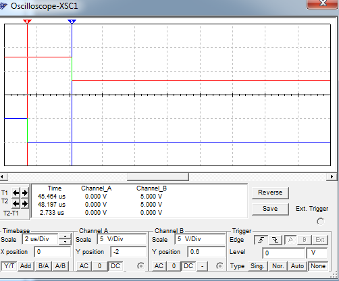Click Channel B Scale field
339x281 pixels.
click(x=200, y=239)
